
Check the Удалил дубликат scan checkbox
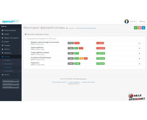click(29, 48)
